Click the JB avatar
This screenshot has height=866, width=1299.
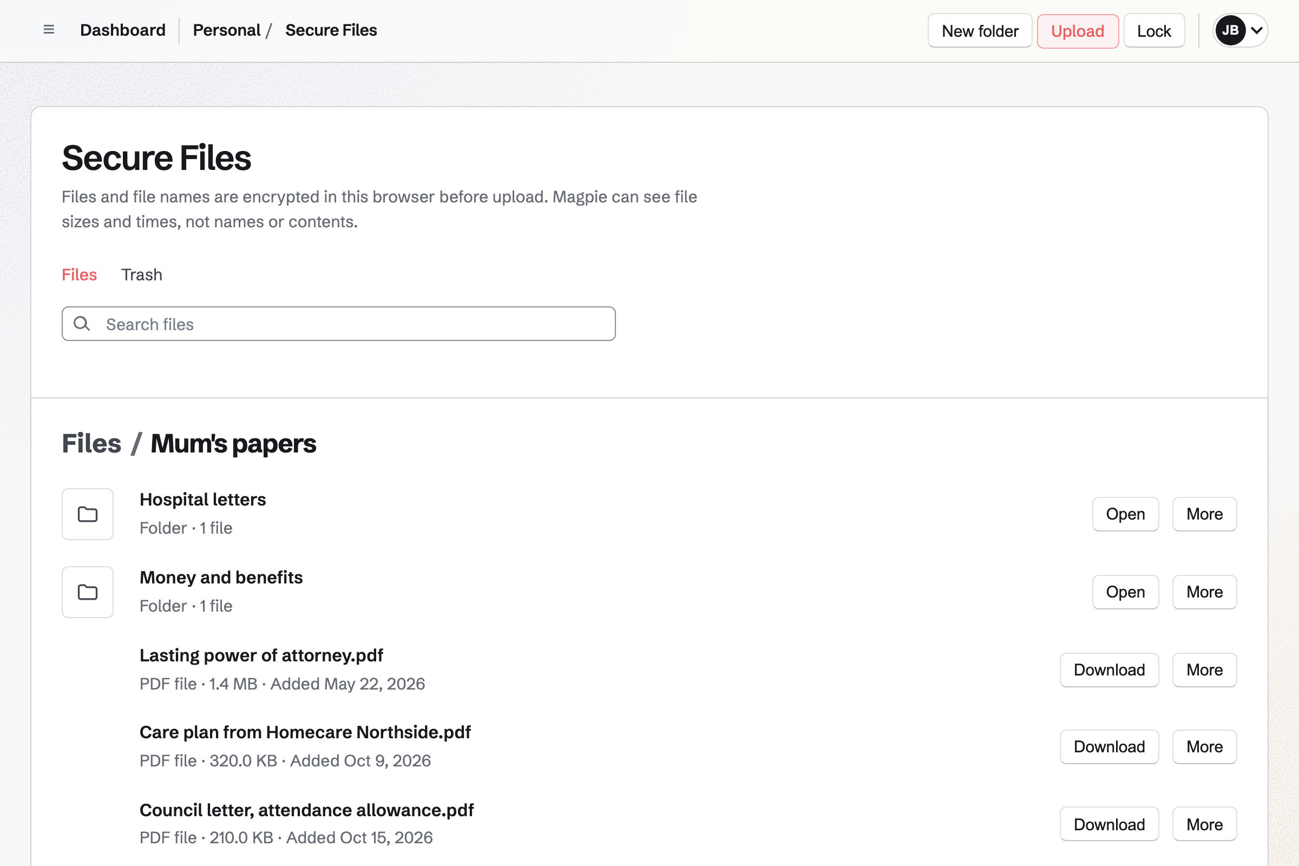point(1230,30)
